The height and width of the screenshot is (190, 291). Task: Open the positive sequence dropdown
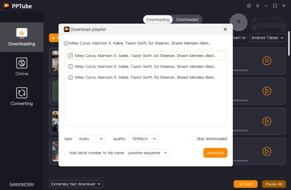(x=147, y=153)
